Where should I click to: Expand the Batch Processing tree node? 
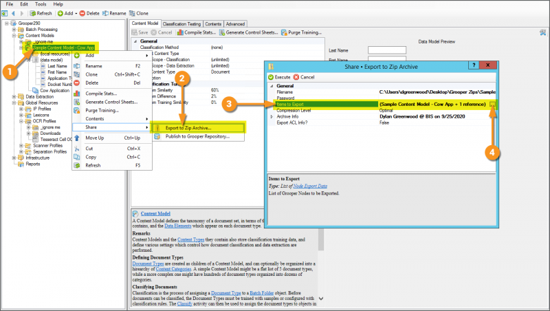coord(14,30)
